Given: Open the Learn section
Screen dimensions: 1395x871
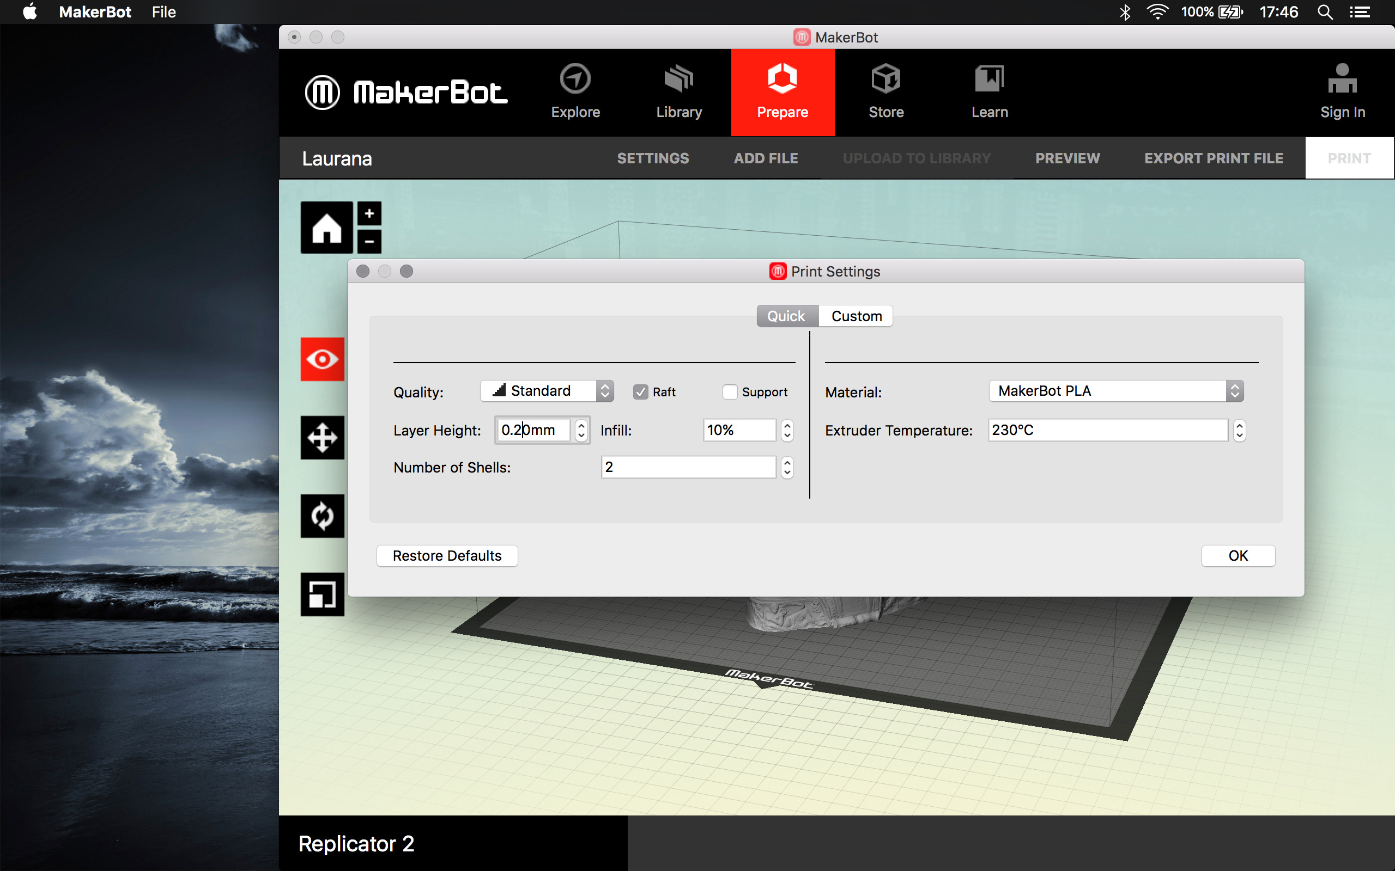Looking at the screenshot, I should click(990, 92).
